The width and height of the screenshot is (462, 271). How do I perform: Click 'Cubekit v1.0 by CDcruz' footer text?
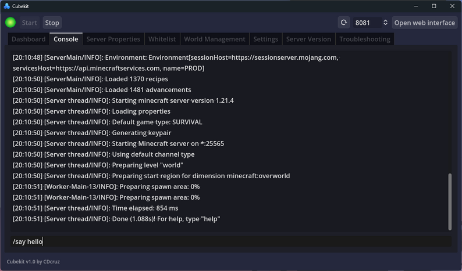pyautogui.click(x=33, y=262)
